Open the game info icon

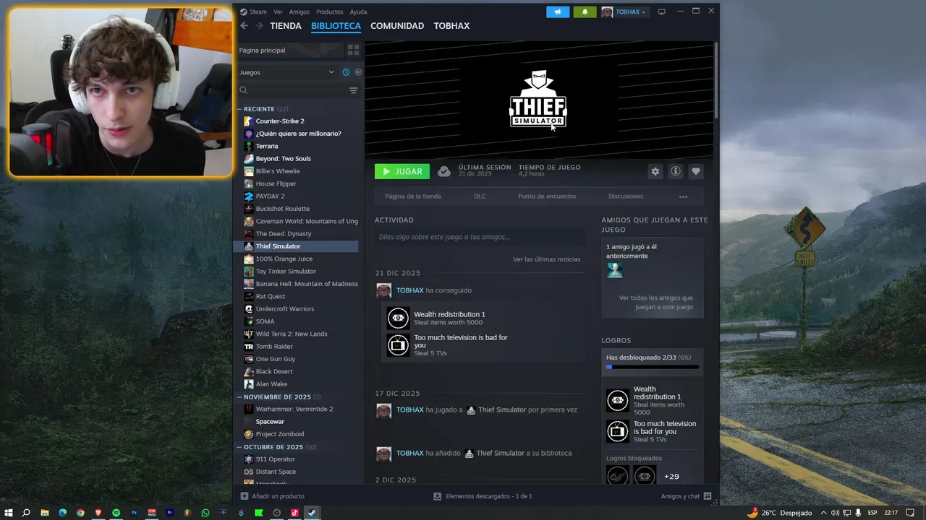coord(676,171)
